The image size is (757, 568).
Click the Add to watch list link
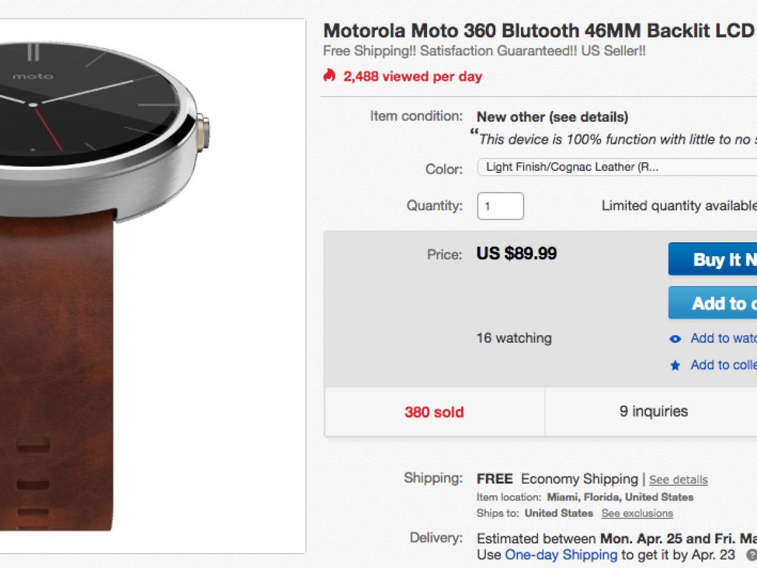723,338
